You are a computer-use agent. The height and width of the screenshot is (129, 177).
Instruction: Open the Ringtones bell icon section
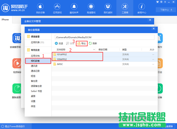pos(74,8)
